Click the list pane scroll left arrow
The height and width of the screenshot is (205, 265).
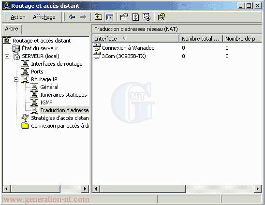tap(96, 189)
